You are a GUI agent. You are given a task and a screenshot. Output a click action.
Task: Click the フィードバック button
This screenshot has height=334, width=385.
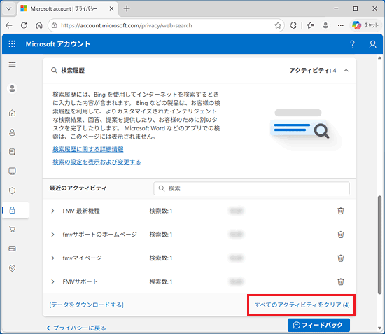click(x=318, y=325)
